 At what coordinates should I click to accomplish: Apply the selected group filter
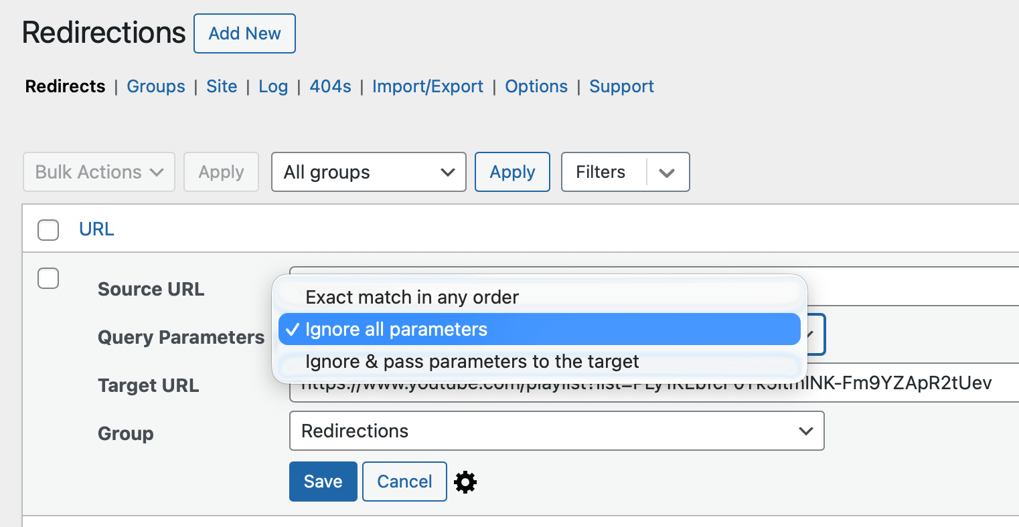pyautogui.click(x=512, y=172)
